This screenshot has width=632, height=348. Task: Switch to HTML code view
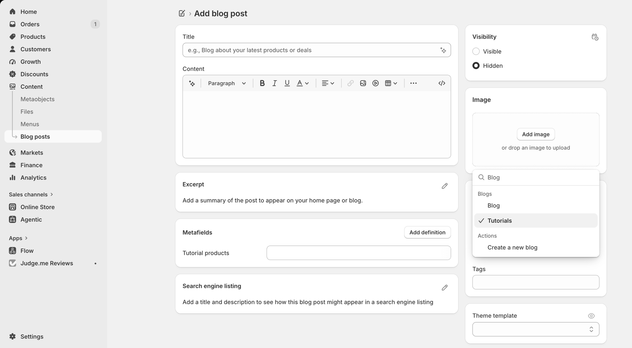click(x=442, y=83)
